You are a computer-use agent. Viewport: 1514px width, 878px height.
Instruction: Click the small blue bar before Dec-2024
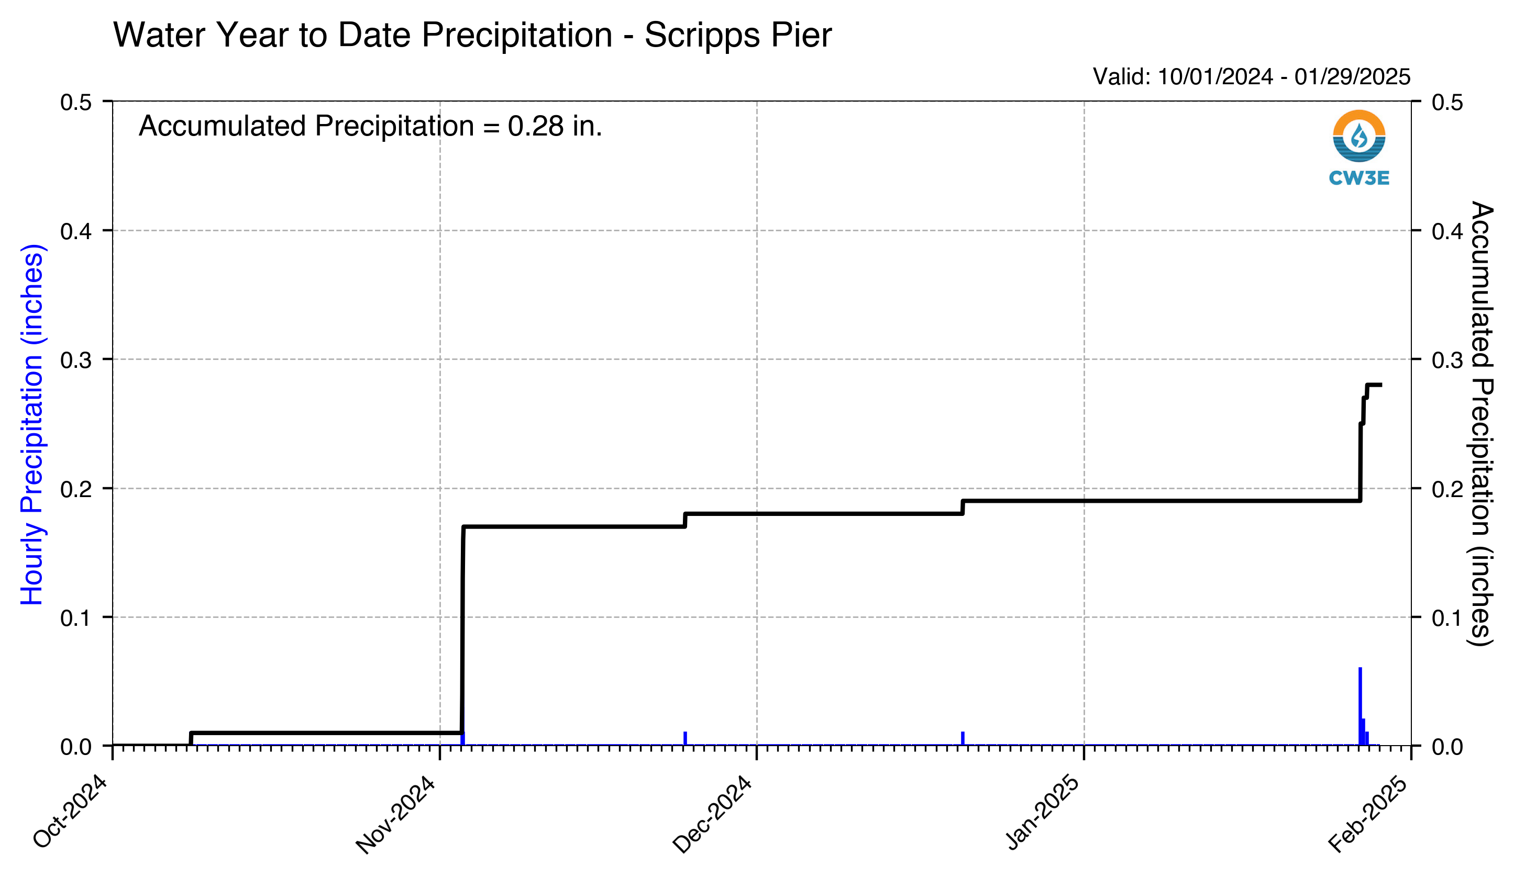tap(685, 738)
